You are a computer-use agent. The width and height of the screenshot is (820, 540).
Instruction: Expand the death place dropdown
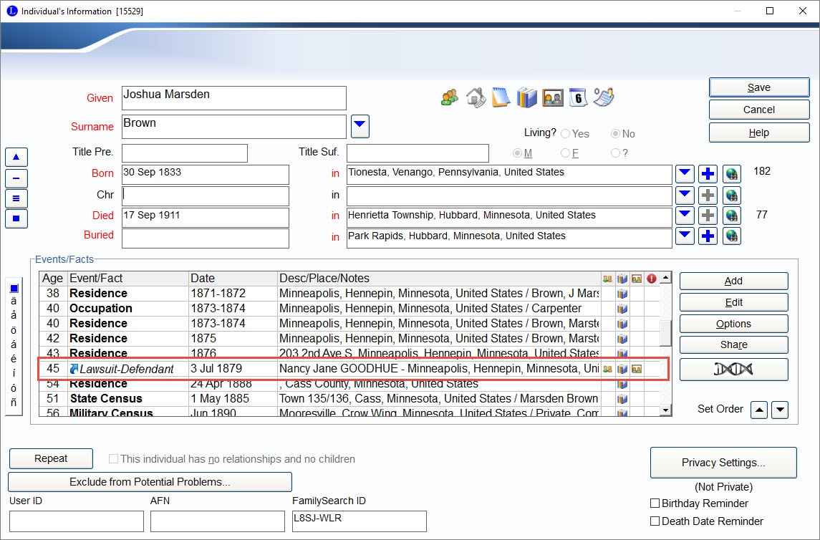point(685,216)
